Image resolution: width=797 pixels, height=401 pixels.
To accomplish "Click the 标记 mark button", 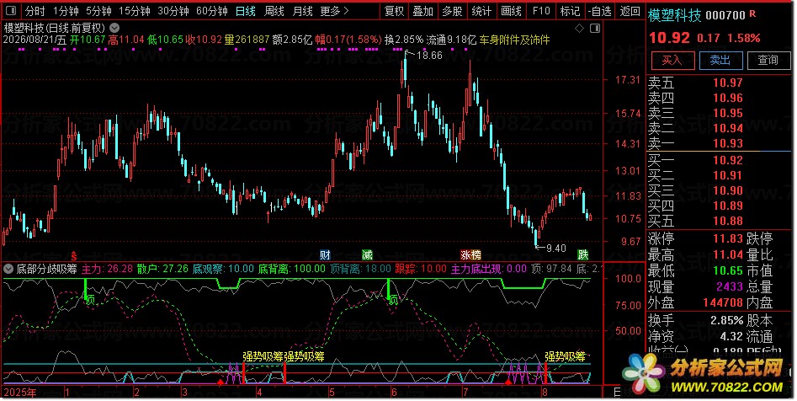I will [x=570, y=11].
